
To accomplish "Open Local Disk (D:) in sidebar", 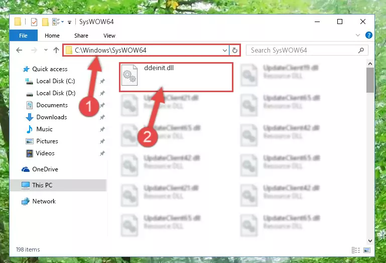I will [56, 93].
